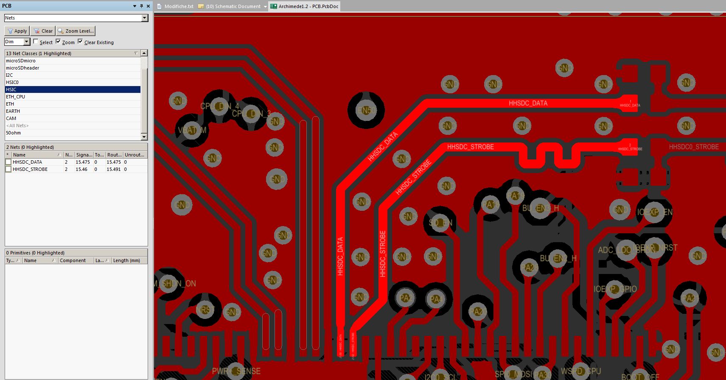Select CAM net class
Image resolution: width=726 pixels, height=380 pixels.
[x=73, y=118]
